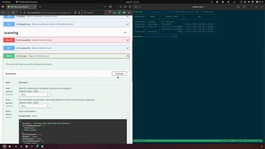The image size is (265, 149).
Task: Select the Example Value tab
Action: [25, 116]
